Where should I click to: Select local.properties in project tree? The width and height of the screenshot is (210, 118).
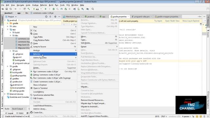17,88
